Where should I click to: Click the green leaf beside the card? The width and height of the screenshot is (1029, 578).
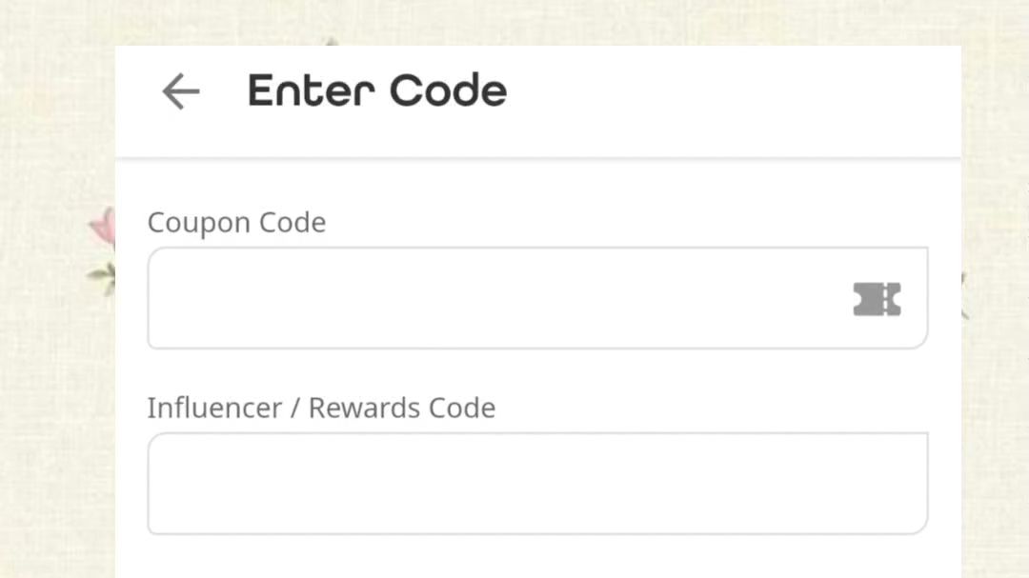coord(102,275)
